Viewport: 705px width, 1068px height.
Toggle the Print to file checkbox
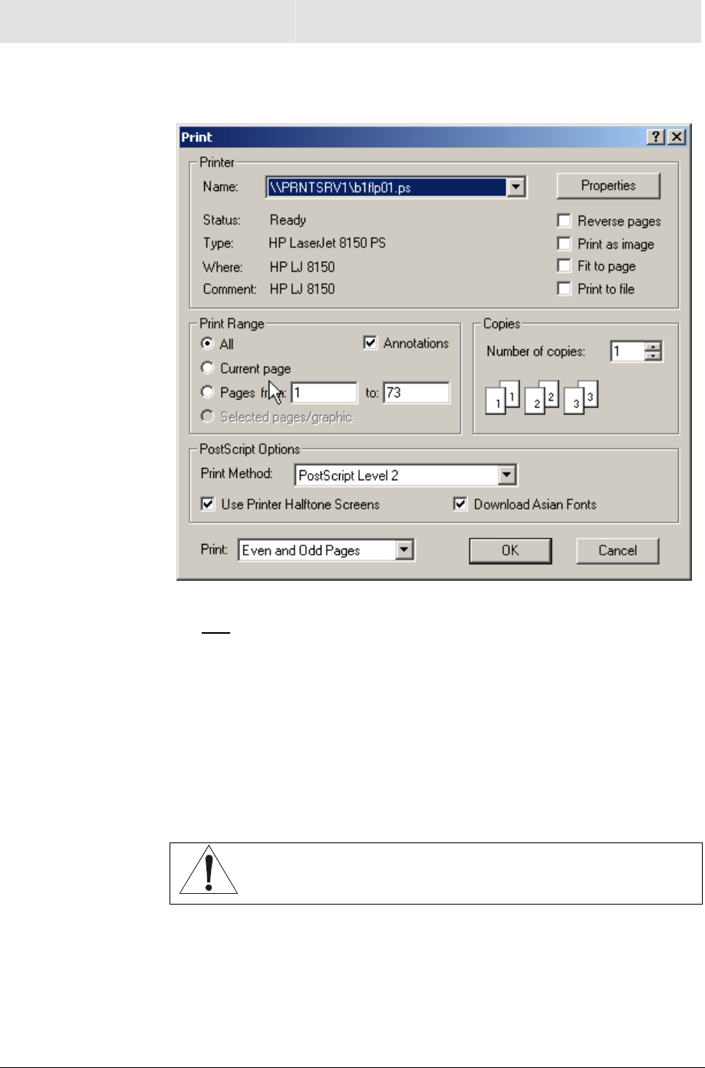pyautogui.click(x=565, y=288)
